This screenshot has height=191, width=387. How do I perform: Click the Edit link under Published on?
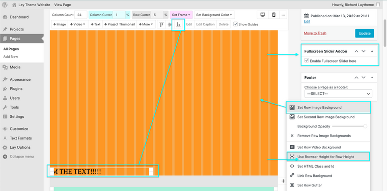click(x=307, y=22)
